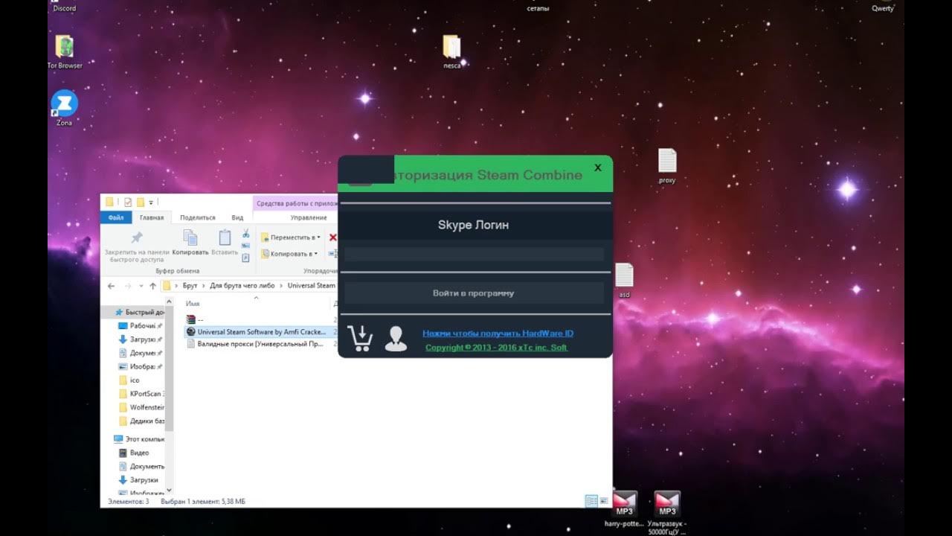Open the Tor Browser desktop icon
The width and height of the screenshot is (952, 536).
(x=65, y=51)
